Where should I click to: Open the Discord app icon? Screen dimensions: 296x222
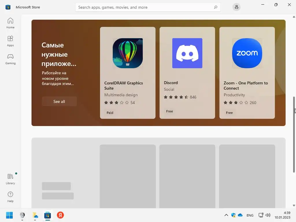pyautogui.click(x=187, y=53)
